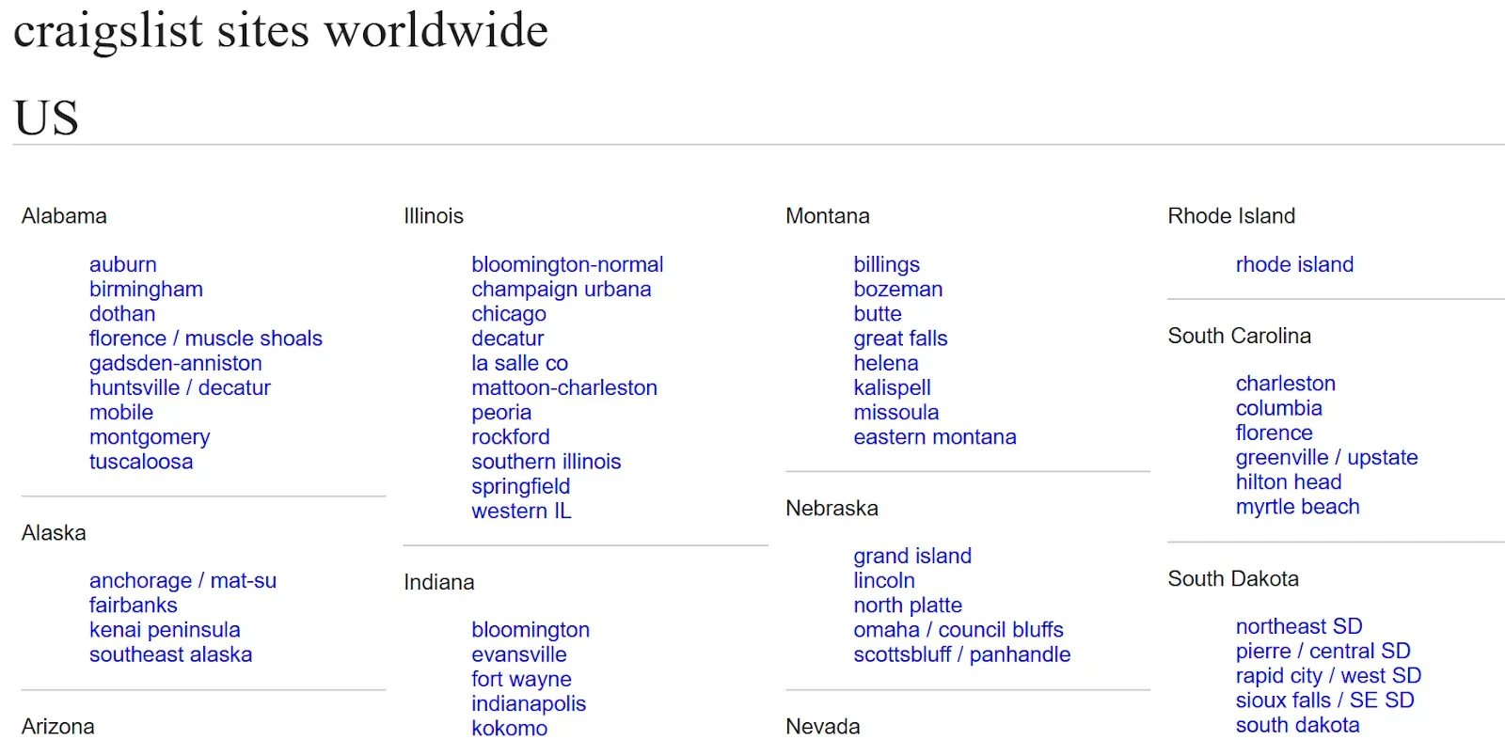Open the tuscaloosa craigslist site
1505x740 pixels.
coord(141,462)
